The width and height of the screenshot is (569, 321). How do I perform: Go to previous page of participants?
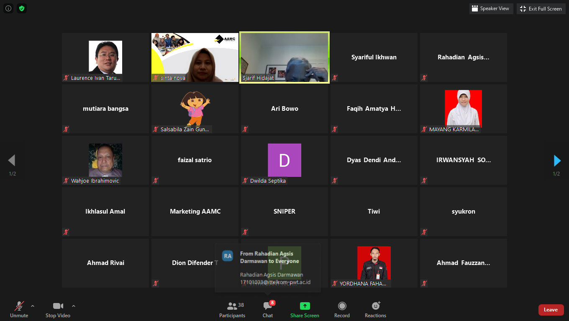click(x=12, y=160)
